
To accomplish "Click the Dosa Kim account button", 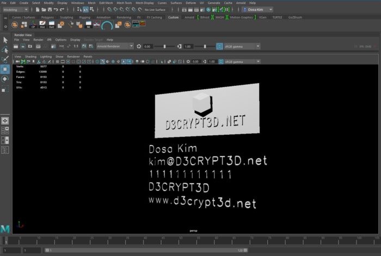I will click(258, 9).
